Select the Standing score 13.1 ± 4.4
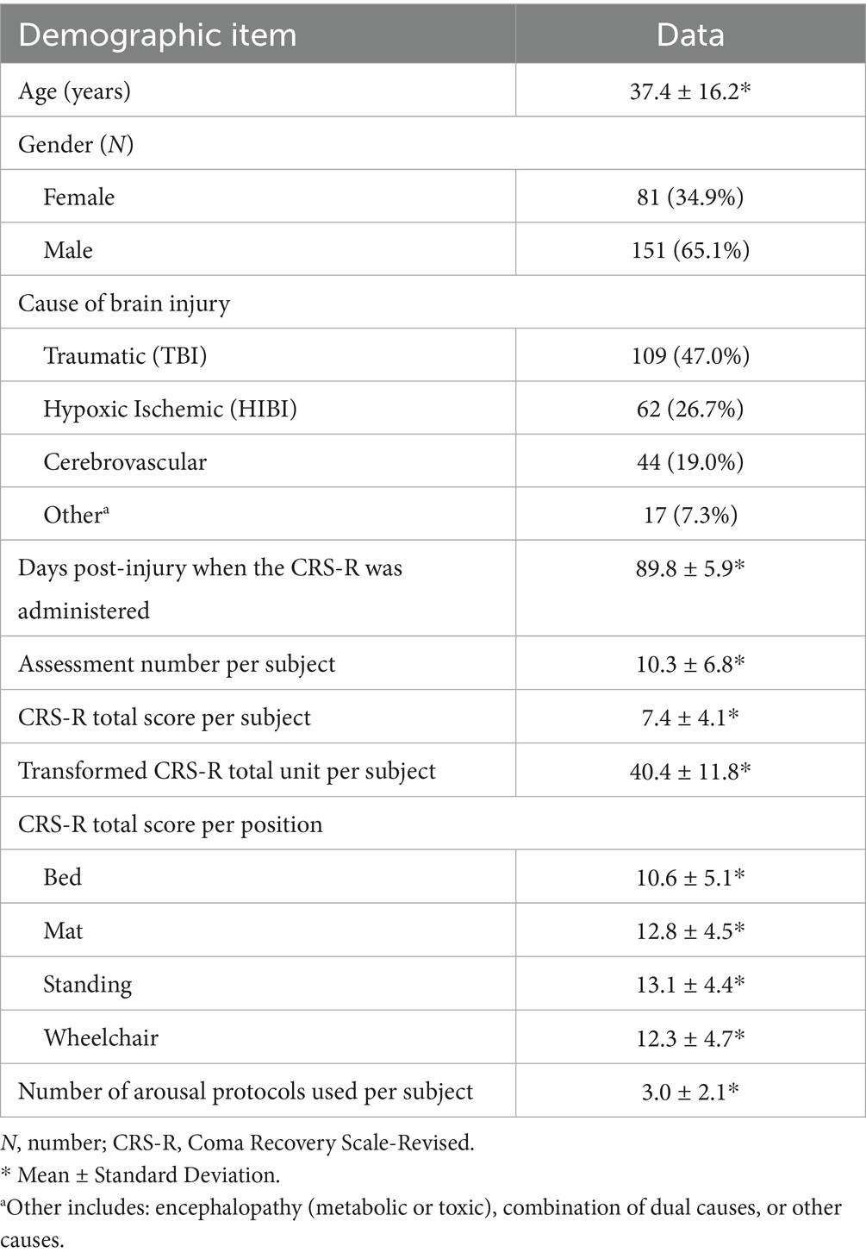Image resolution: width=866 pixels, height=1259 pixels. [x=690, y=984]
